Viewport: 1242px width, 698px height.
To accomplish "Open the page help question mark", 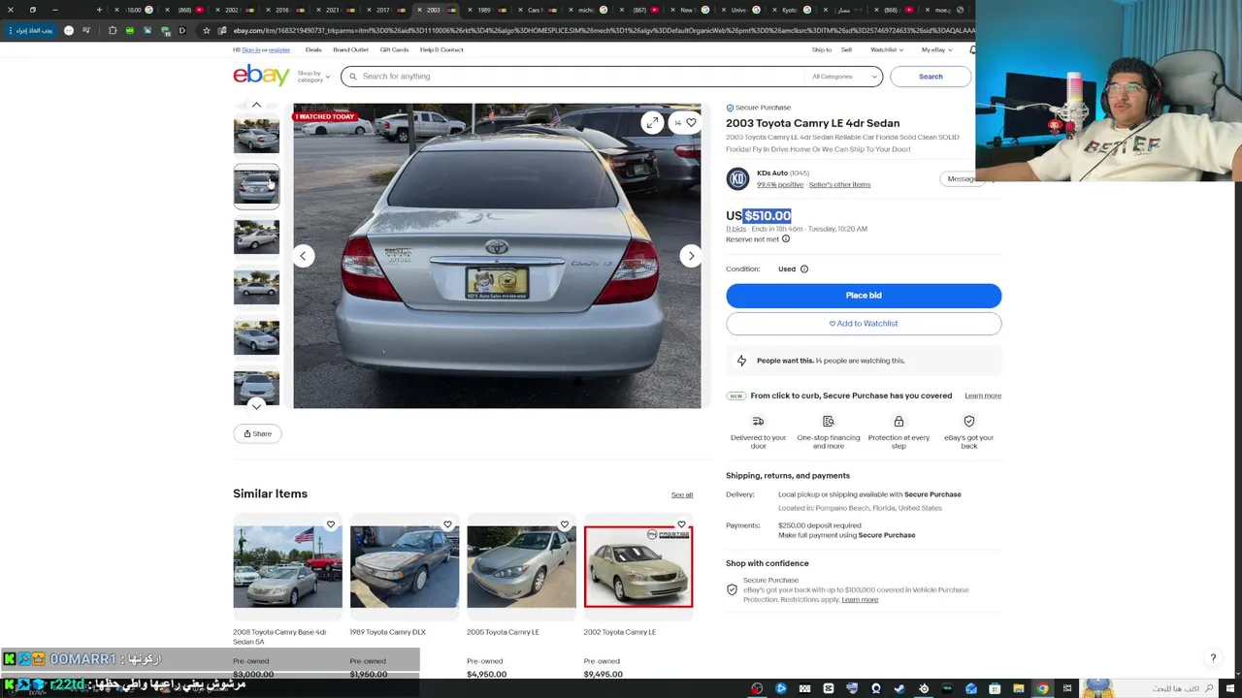I will pos(1213,658).
